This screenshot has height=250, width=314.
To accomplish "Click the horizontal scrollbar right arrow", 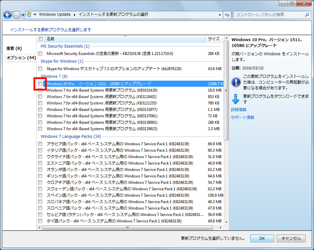I will click(x=221, y=228).
